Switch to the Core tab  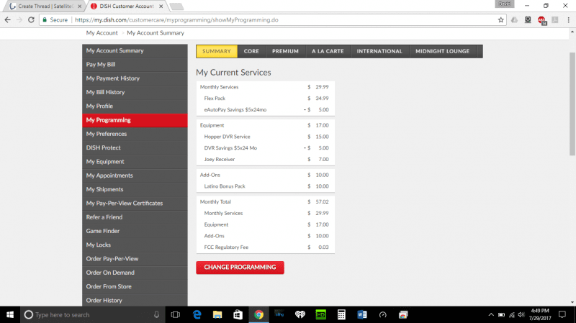point(251,51)
